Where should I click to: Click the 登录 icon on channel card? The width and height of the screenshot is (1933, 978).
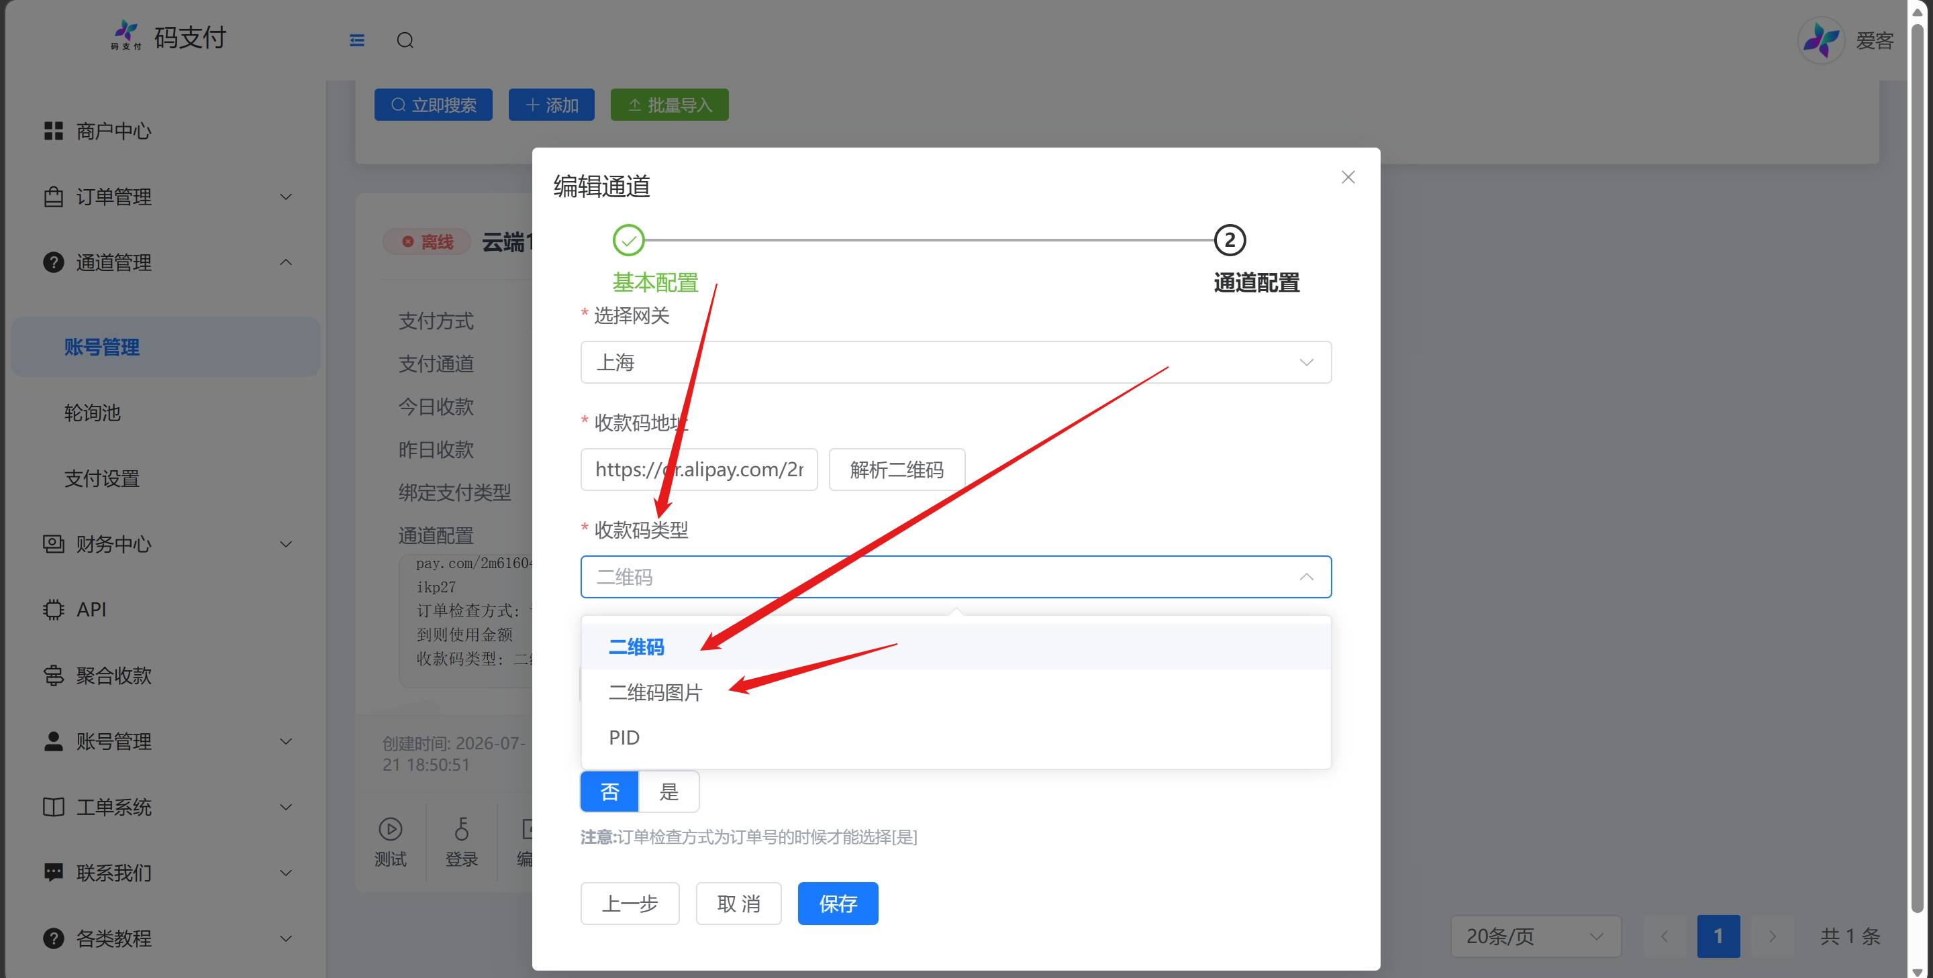462,828
